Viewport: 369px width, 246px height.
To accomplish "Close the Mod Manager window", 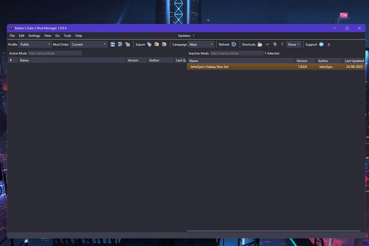I will (359, 28).
